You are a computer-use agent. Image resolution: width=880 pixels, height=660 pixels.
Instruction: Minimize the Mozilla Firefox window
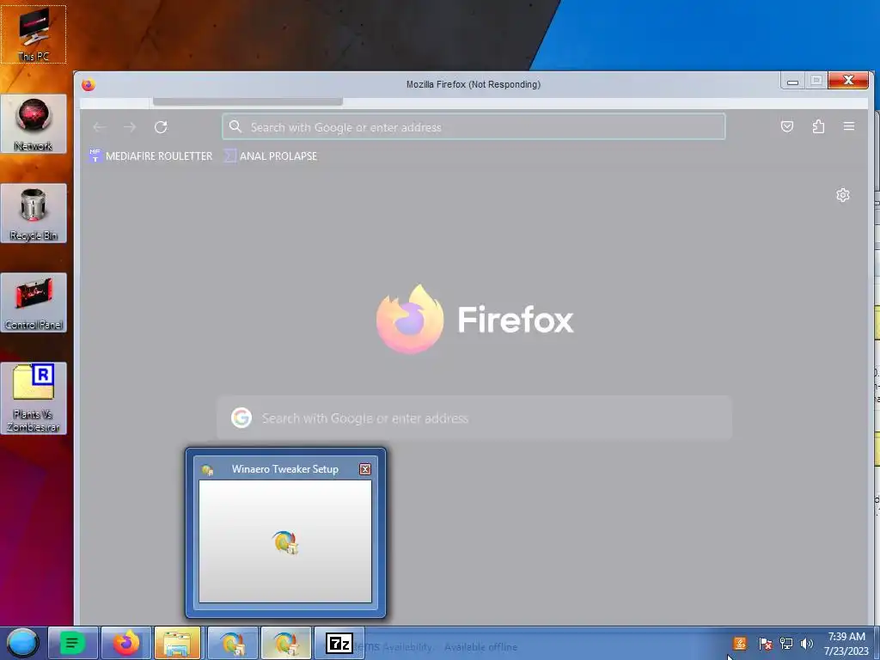click(792, 82)
